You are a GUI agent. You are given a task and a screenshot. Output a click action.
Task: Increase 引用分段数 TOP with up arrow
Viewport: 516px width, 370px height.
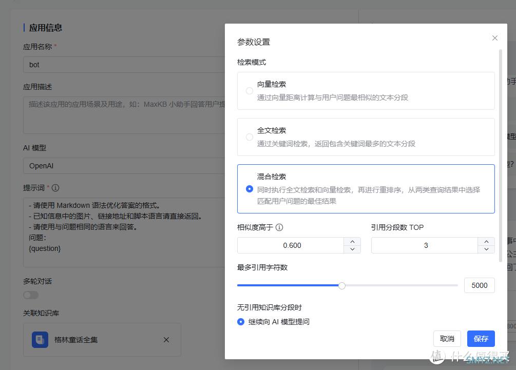pos(486,241)
